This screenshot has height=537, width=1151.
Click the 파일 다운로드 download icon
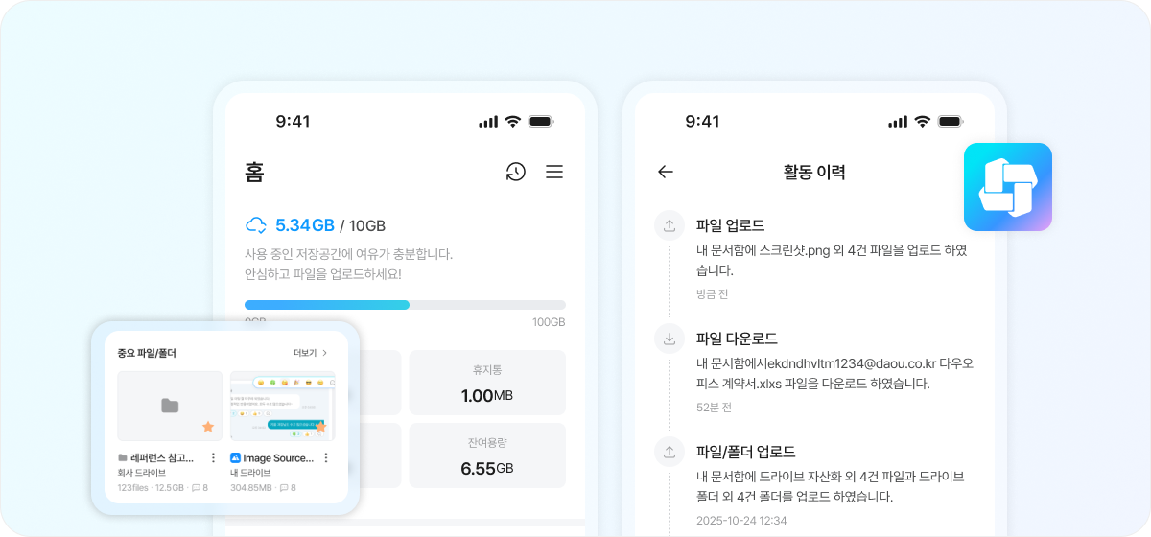[669, 339]
